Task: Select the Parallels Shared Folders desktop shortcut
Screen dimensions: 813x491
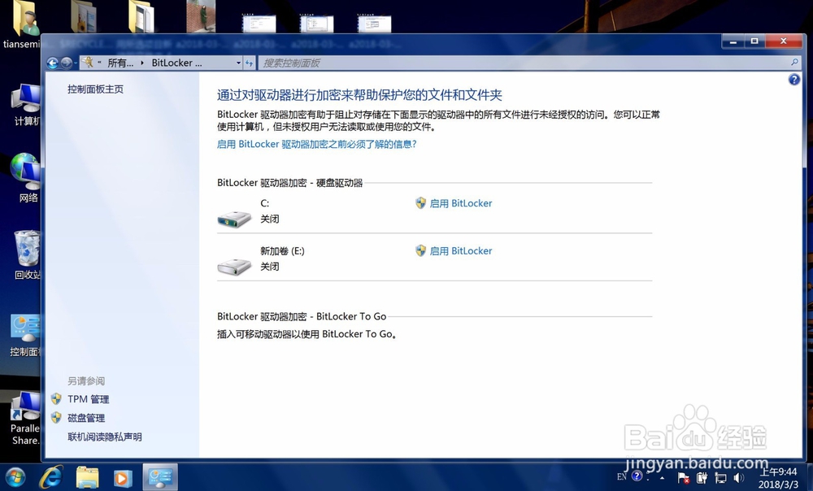Action: [25, 419]
